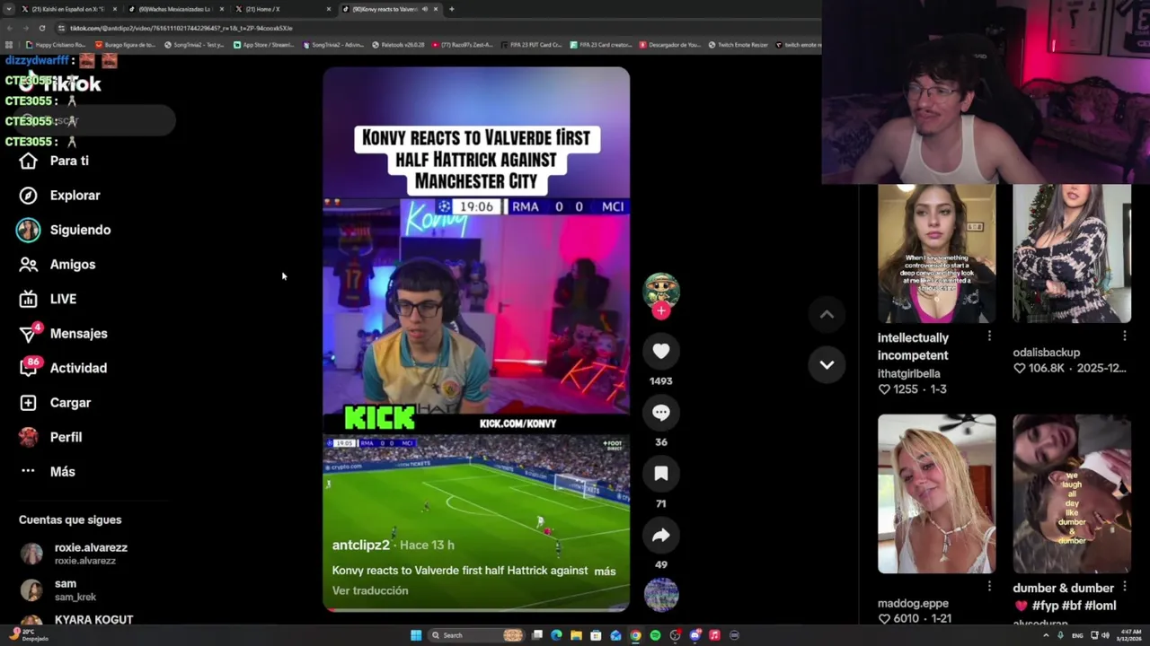Open Happy Cristiano bookmark
1150x646 pixels.
coord(56,45)
